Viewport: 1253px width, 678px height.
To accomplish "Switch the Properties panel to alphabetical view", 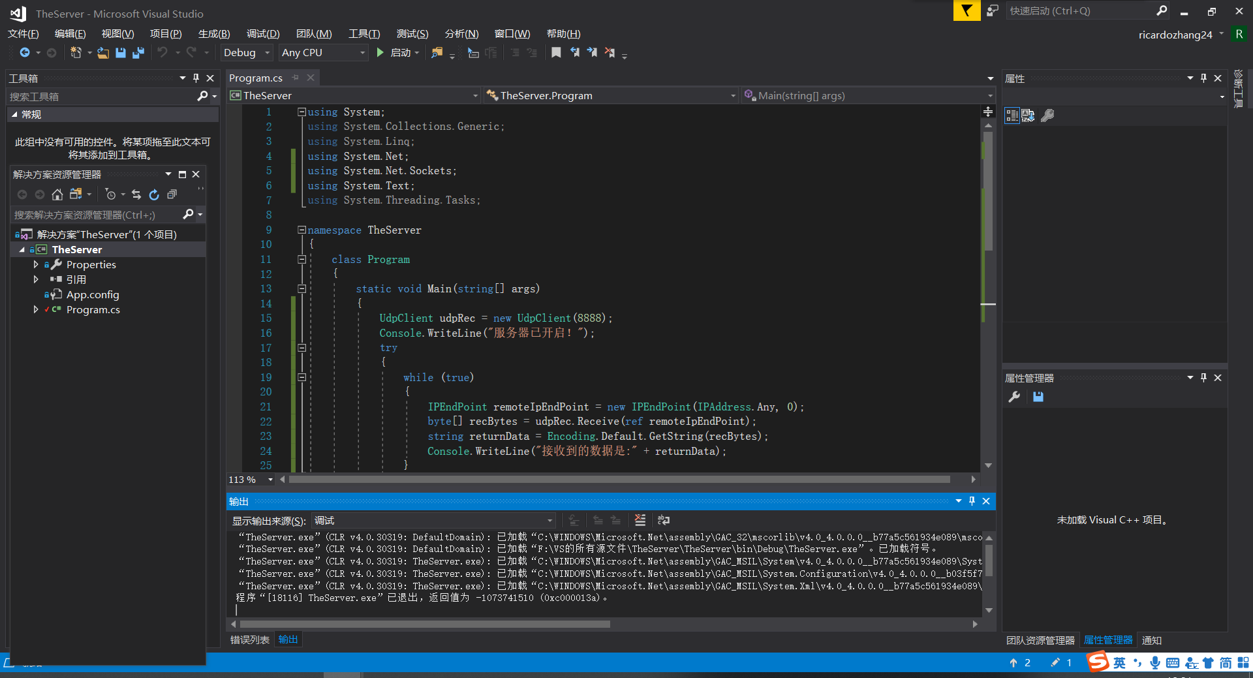I will pyautogui.click(x=1028, y=116).
